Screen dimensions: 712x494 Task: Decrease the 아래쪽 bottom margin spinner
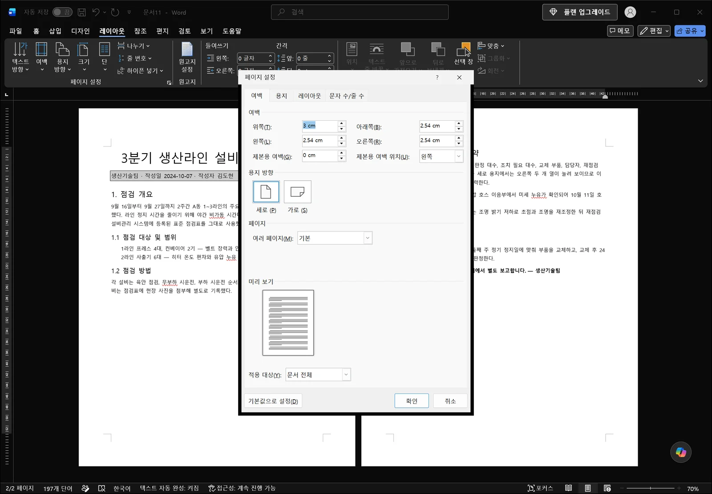tap(459, 129)
